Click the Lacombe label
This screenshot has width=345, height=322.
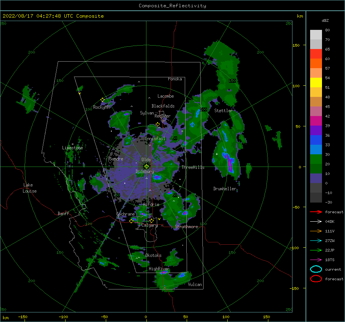[x=166, y=96]
